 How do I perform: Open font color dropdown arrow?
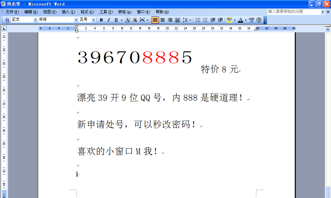pyautogui.click(x=246, y=20)
